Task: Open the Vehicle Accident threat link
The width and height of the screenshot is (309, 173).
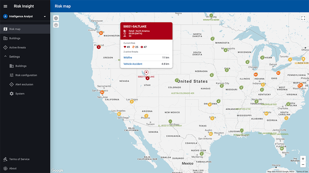Action: (x=133, y=64)
